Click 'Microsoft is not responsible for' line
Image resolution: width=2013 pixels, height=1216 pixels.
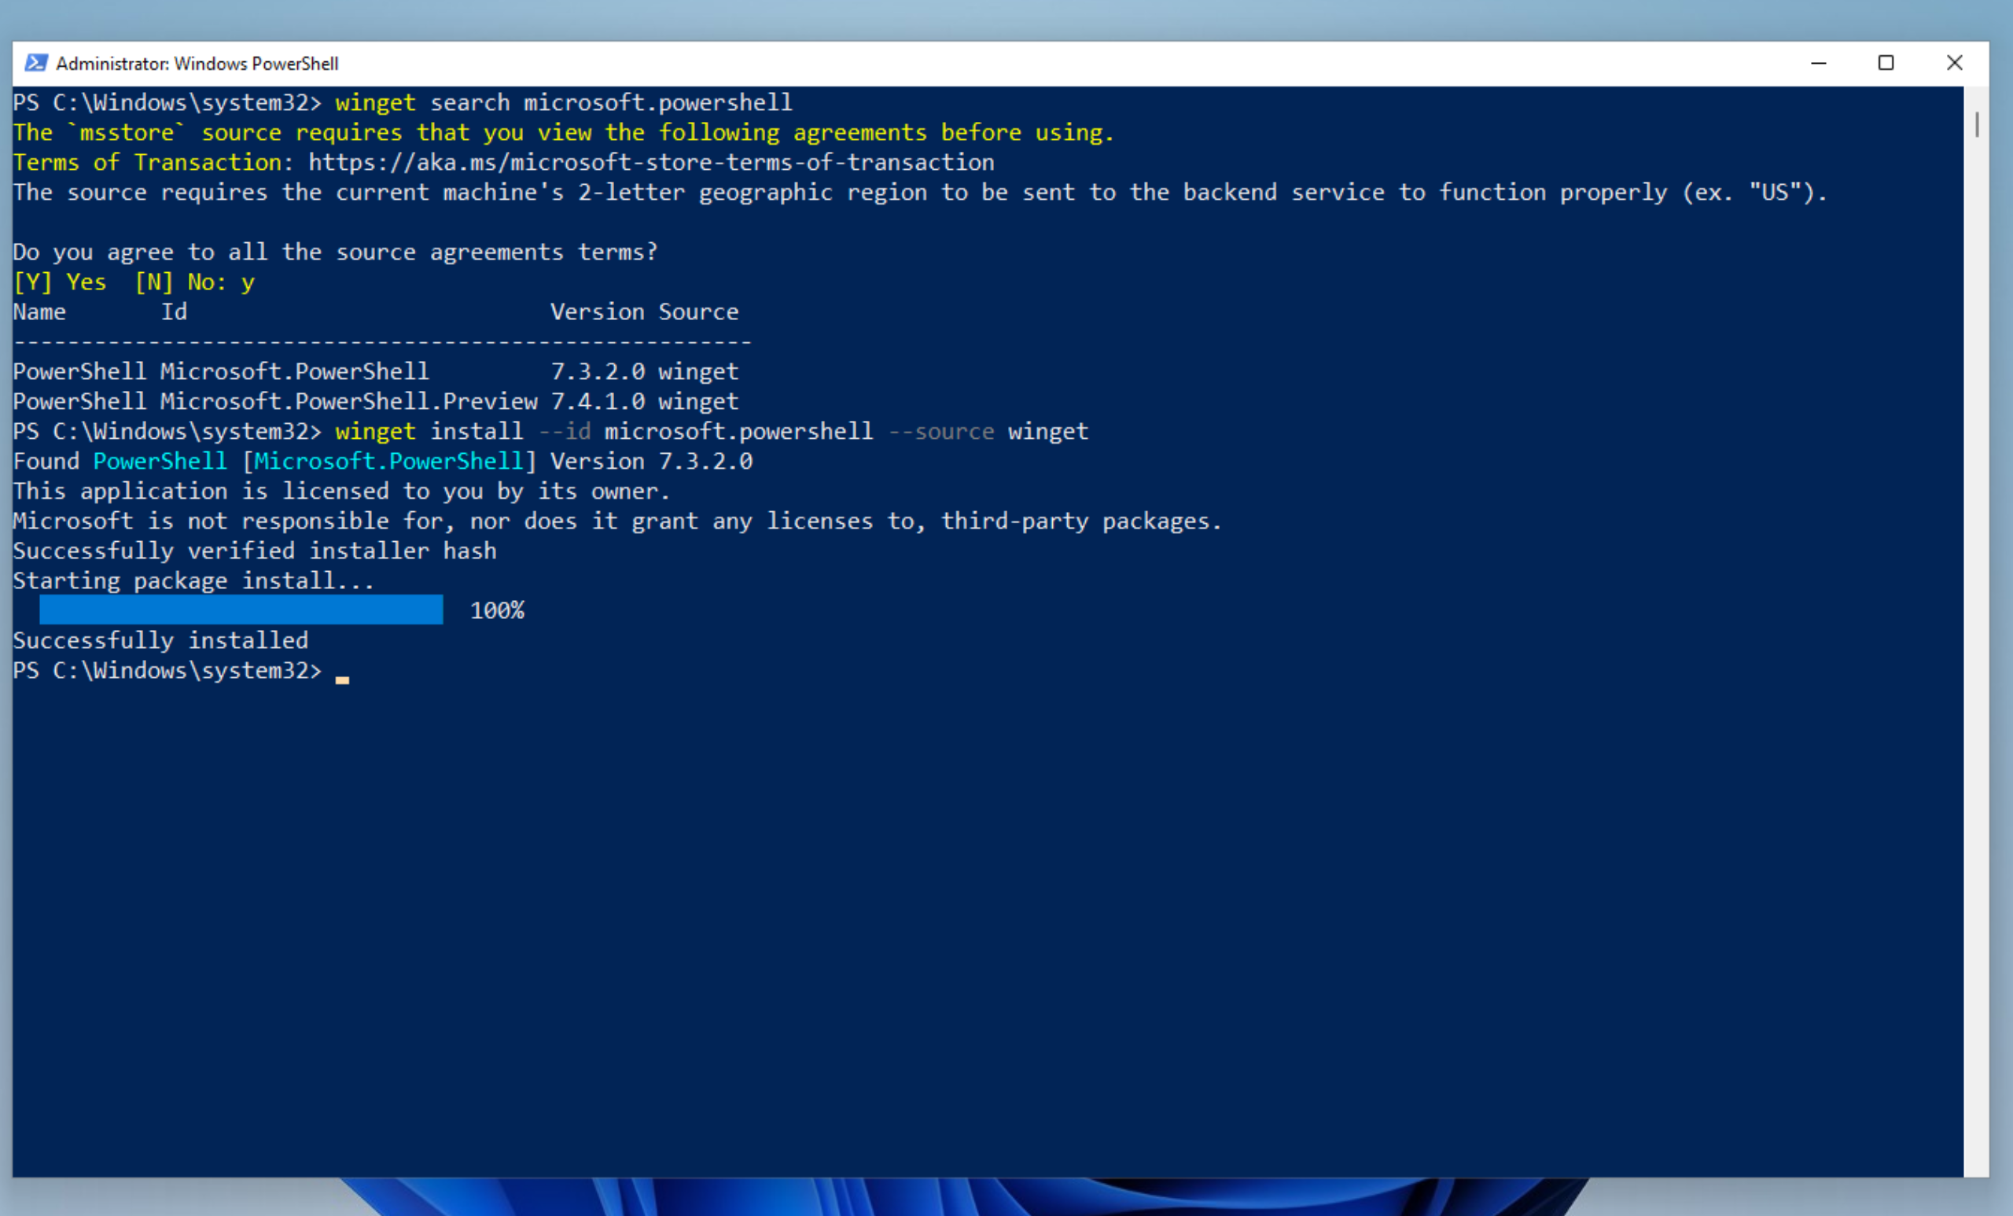(x=617, y=521)
